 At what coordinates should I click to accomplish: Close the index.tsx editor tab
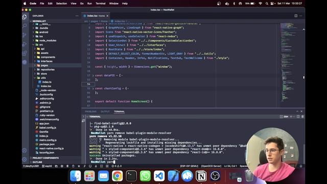pos(107,16)
